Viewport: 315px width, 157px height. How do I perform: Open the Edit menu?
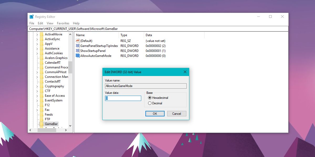coord(40,23)
